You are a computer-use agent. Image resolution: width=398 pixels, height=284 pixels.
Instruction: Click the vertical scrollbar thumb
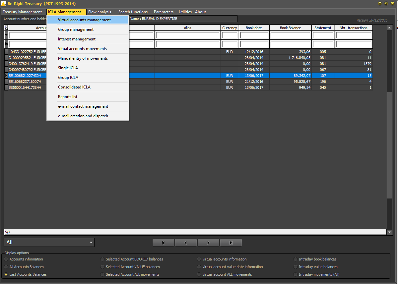coord(390,146)
